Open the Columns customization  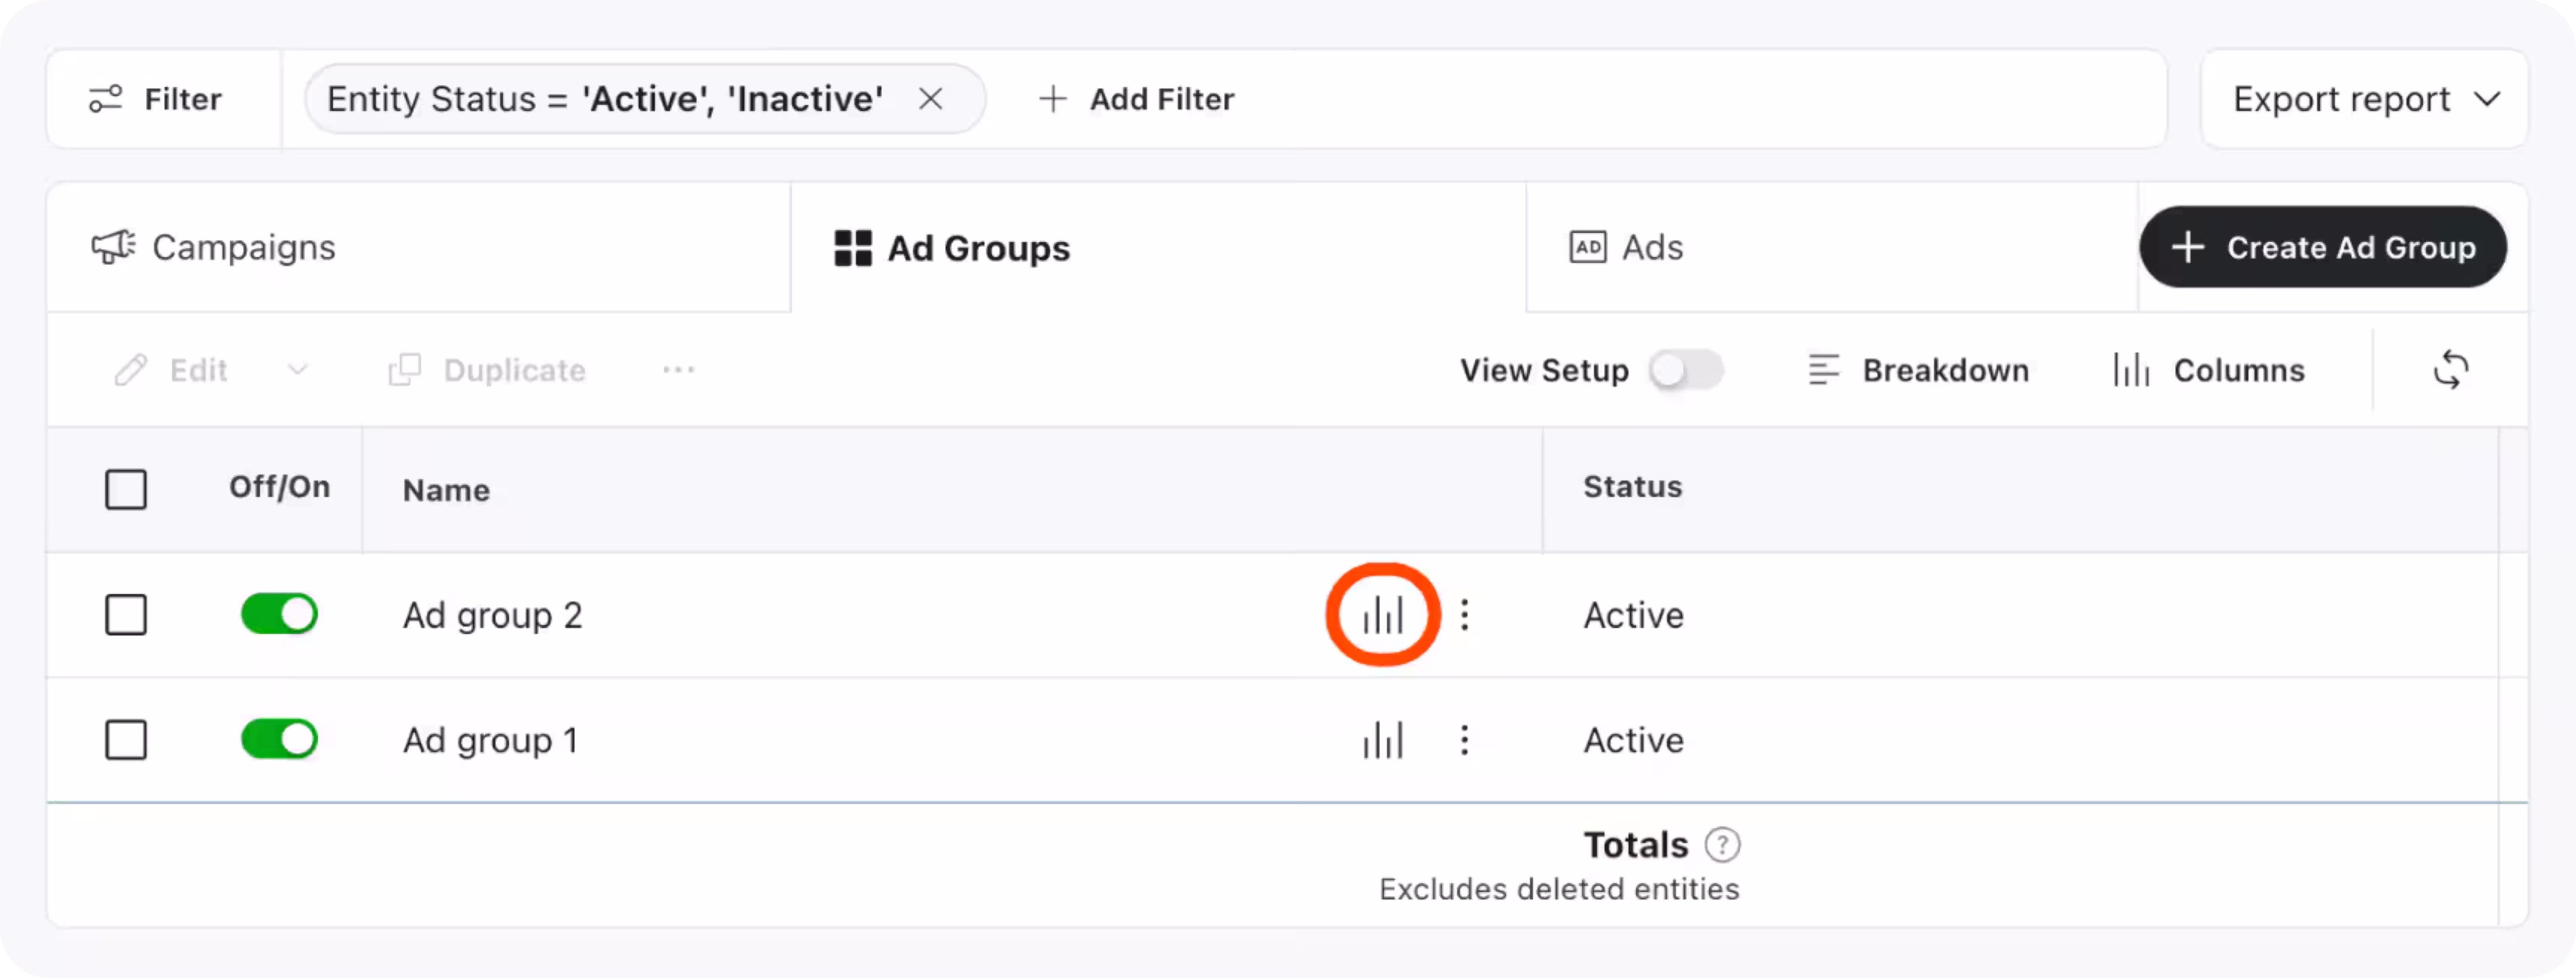point(2209,370)
